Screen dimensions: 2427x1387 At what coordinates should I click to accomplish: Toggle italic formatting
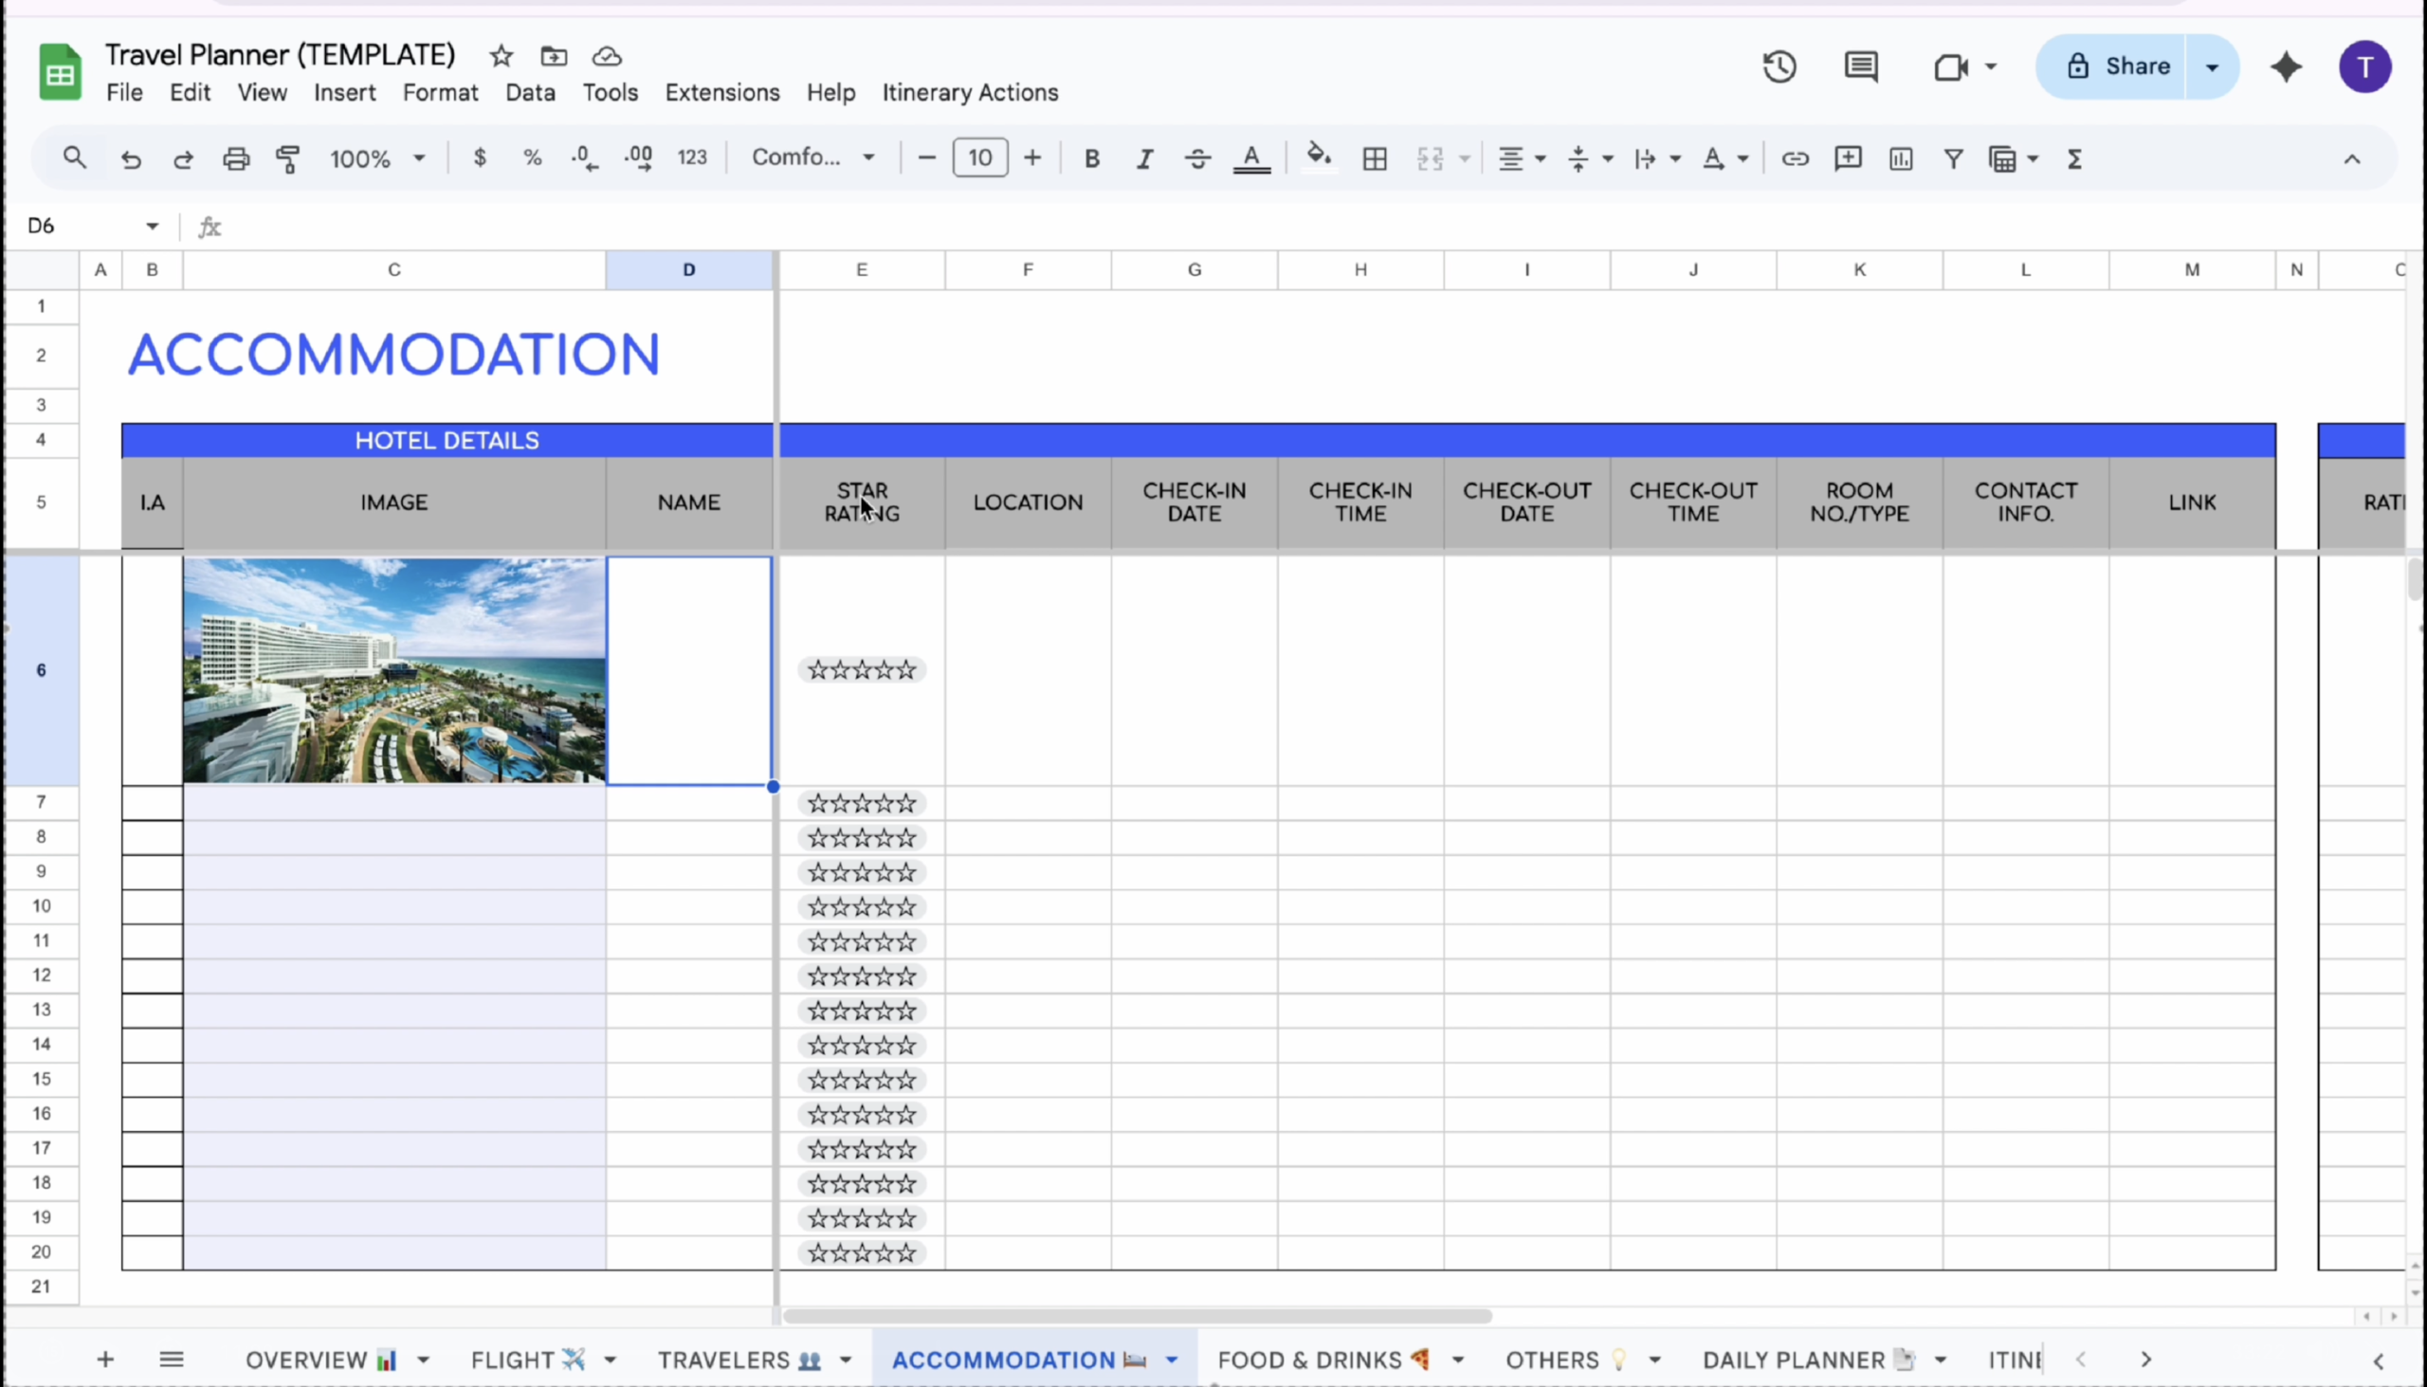pyautogui.click(x=1145, y=158)
